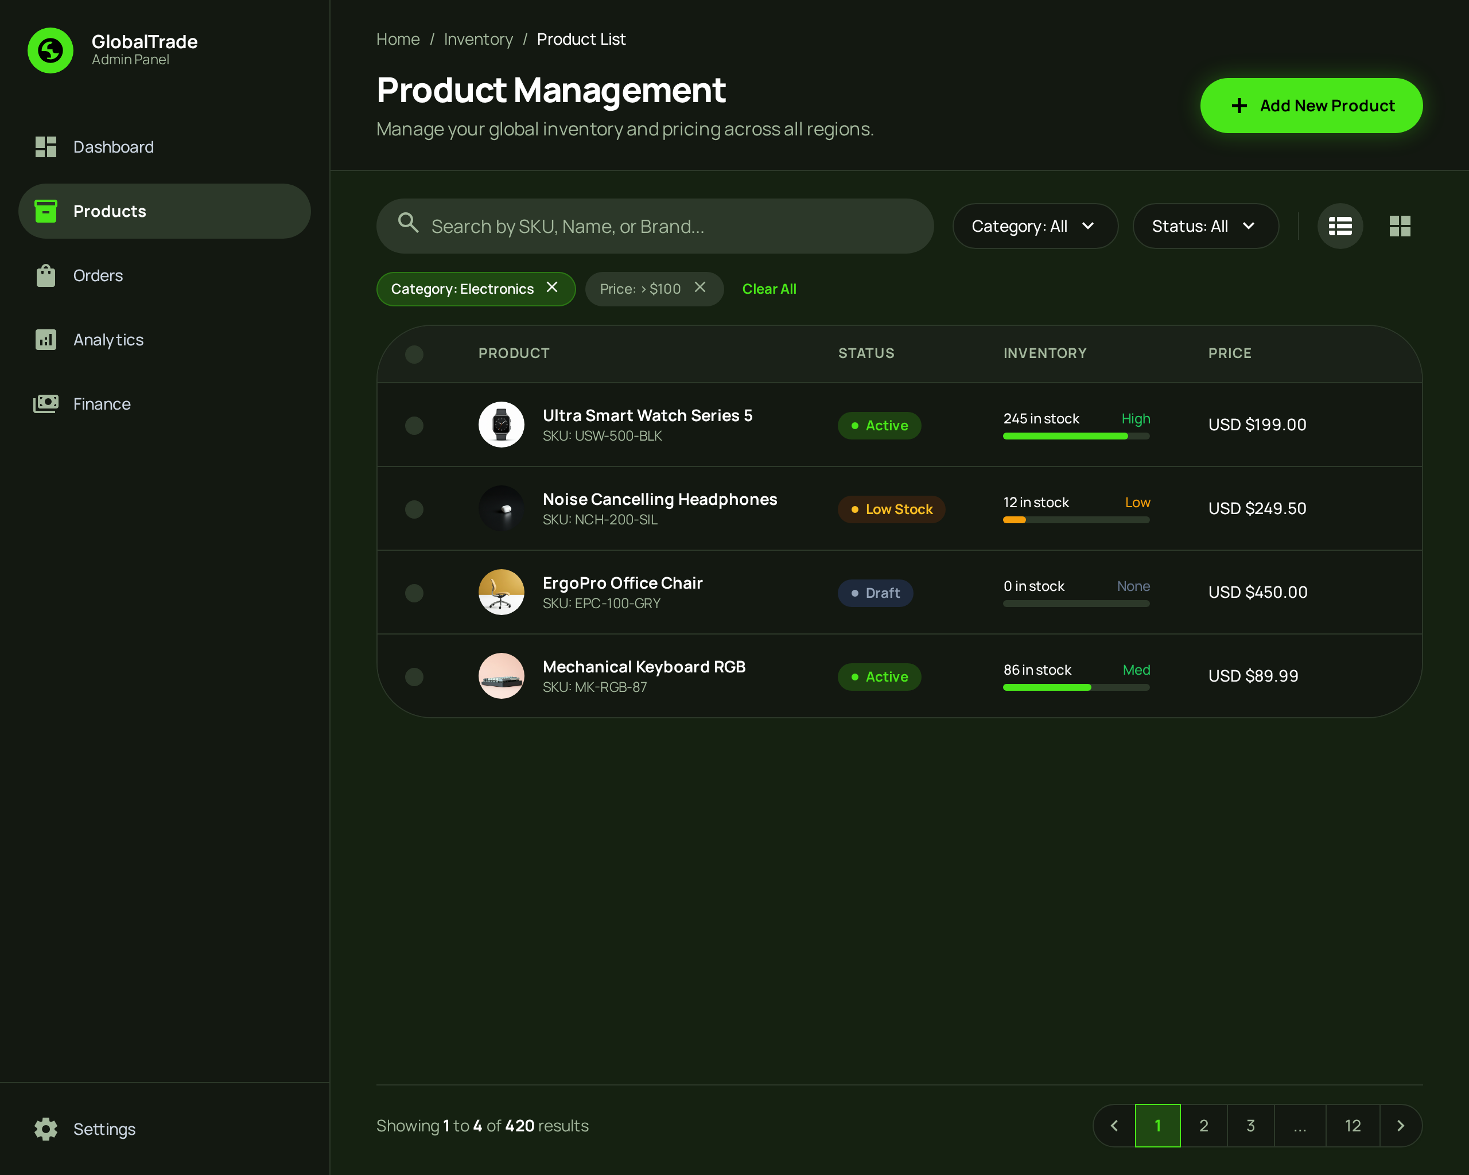Remove the Price > $100 filter chip
Viewport: 1469px width, 1175px height.
coord(699,287)
